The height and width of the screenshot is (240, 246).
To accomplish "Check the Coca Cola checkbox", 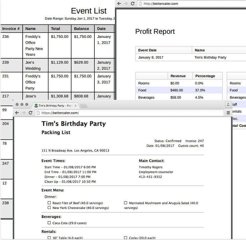I will 49,223.
